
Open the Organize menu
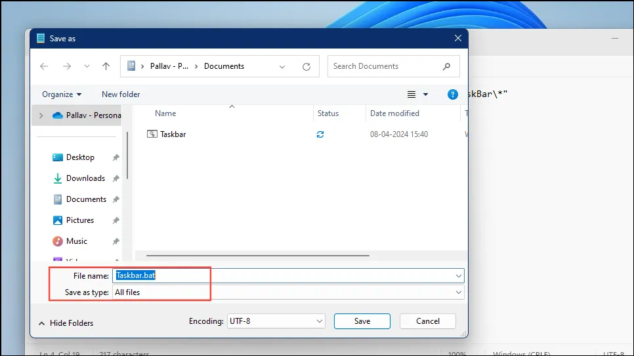tap(62, 94)
